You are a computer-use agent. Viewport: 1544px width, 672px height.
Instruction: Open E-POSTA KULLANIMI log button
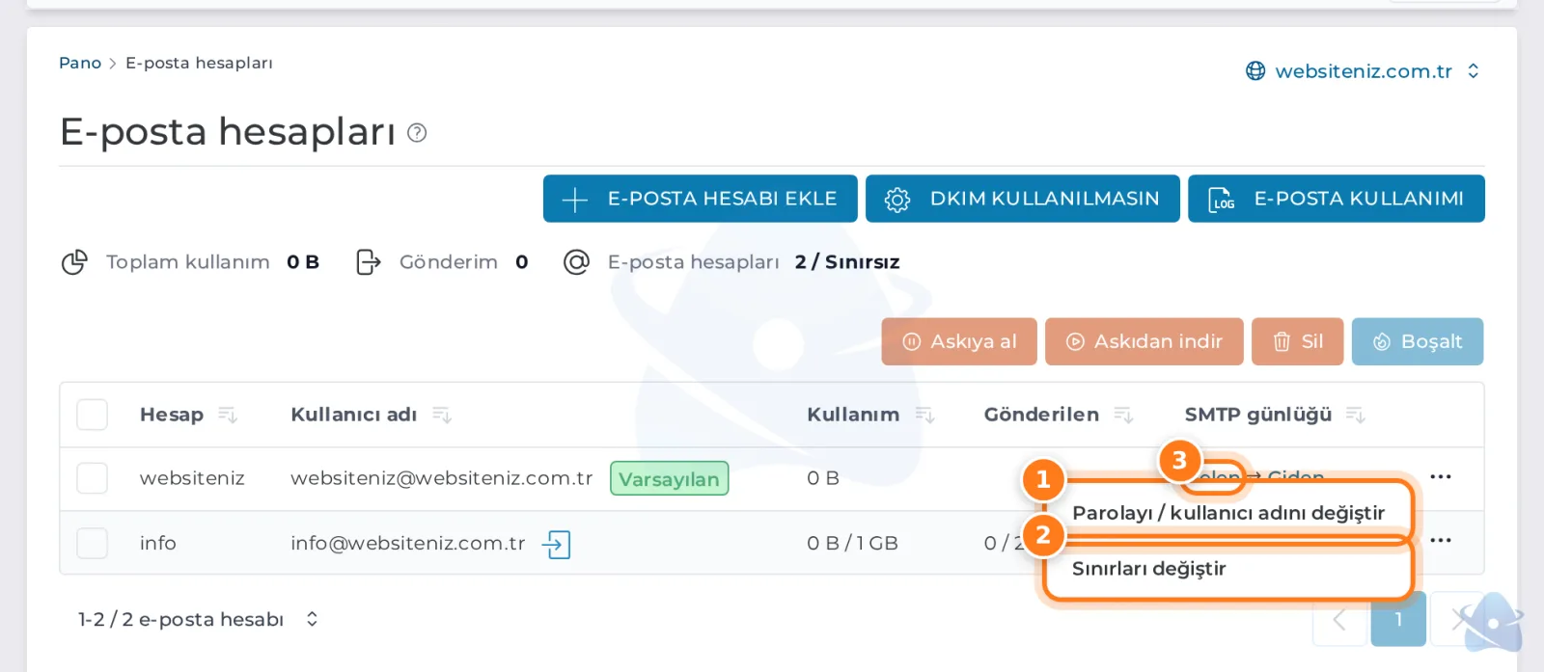1337,199
